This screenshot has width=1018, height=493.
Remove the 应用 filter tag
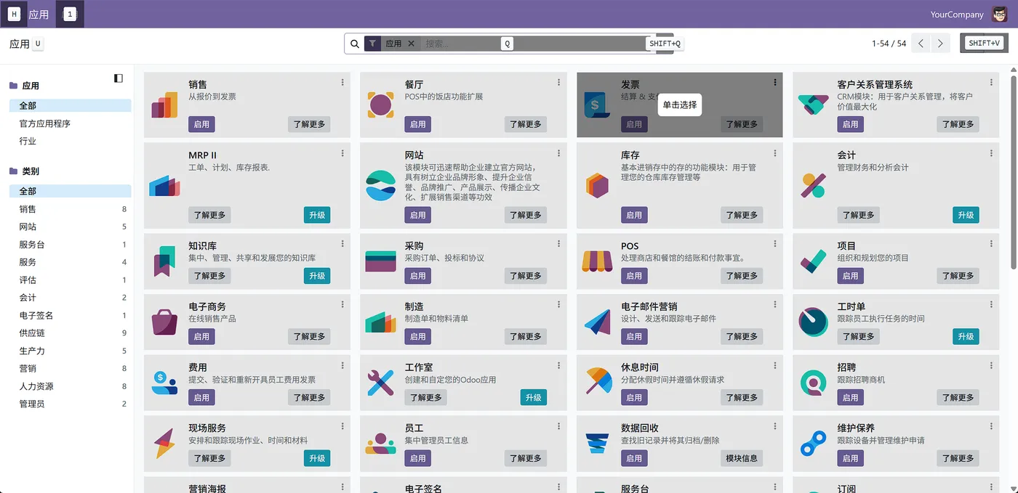click(411, 44)
